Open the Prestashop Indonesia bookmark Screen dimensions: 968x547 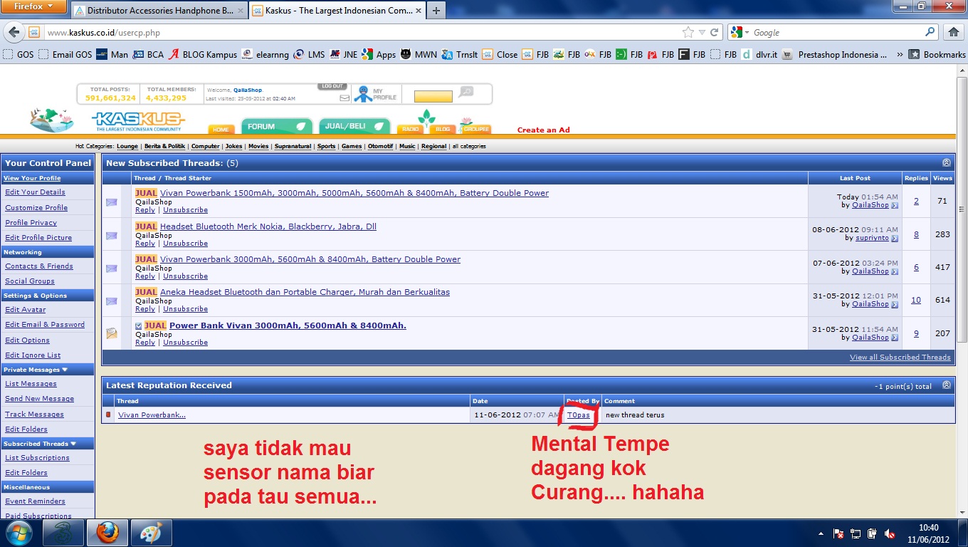(834, 54)
